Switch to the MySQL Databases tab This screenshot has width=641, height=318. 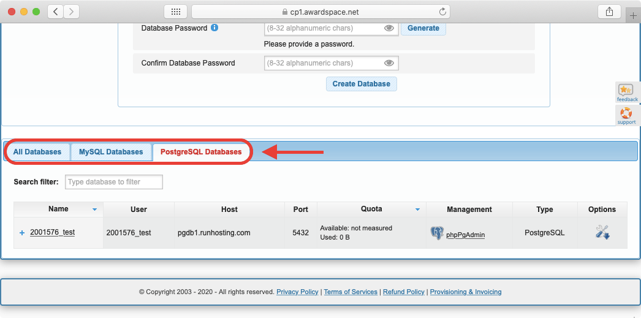[111, 152]
